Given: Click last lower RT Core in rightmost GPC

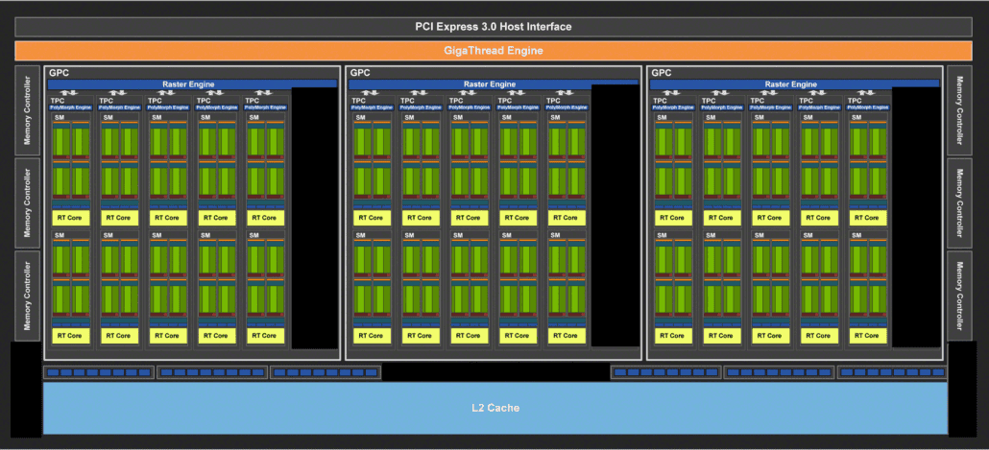Looking at the screenshot, I should 867,336.
